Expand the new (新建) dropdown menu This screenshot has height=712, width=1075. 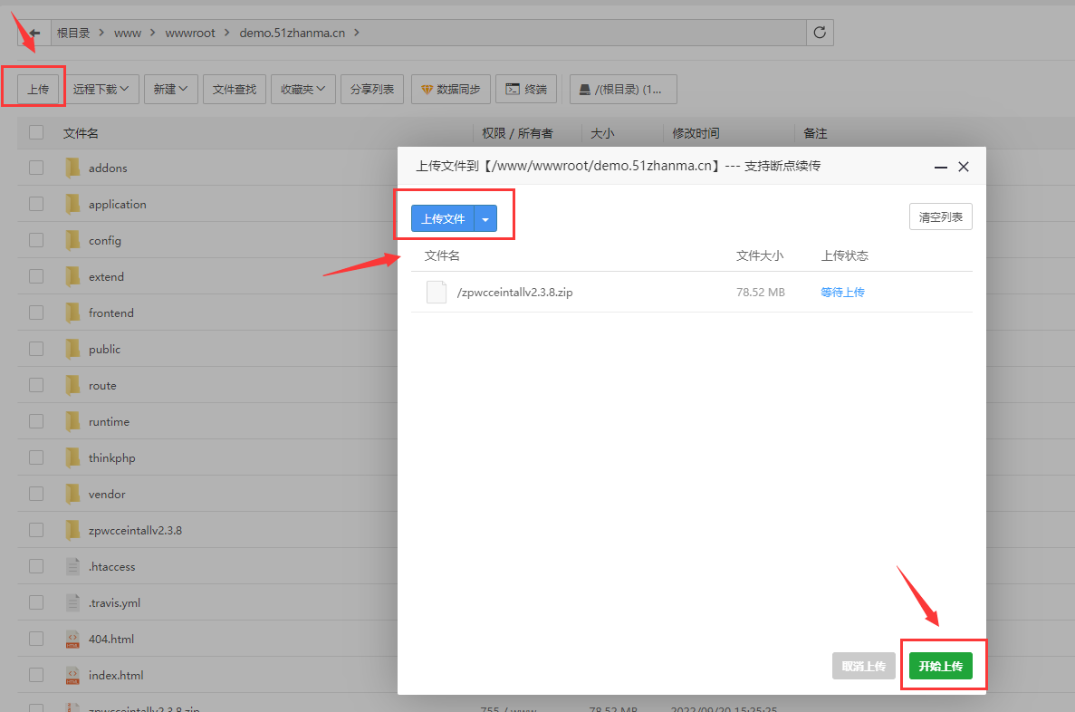(x=170, y=89)
